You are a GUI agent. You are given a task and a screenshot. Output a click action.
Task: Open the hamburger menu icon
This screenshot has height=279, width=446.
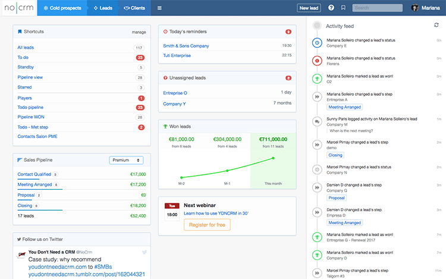click(x=159, y=8)
